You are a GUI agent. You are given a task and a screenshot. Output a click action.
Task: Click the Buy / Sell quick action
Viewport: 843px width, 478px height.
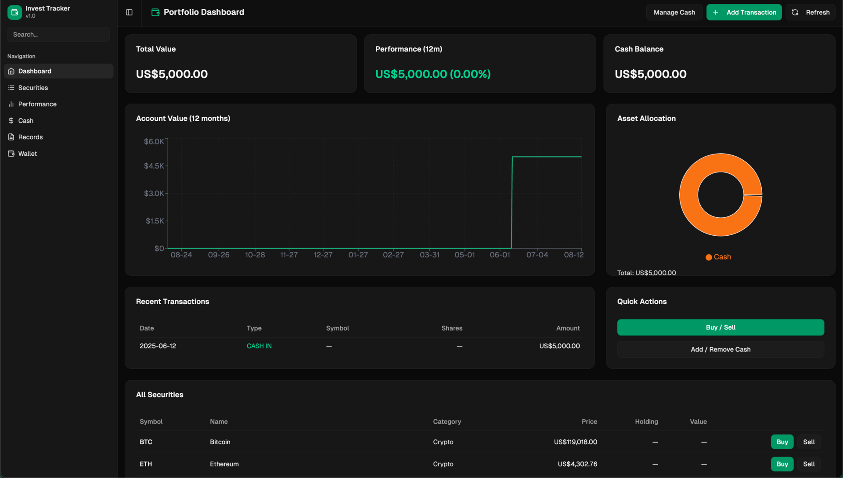pyautogui.click(x=721, y=327)
